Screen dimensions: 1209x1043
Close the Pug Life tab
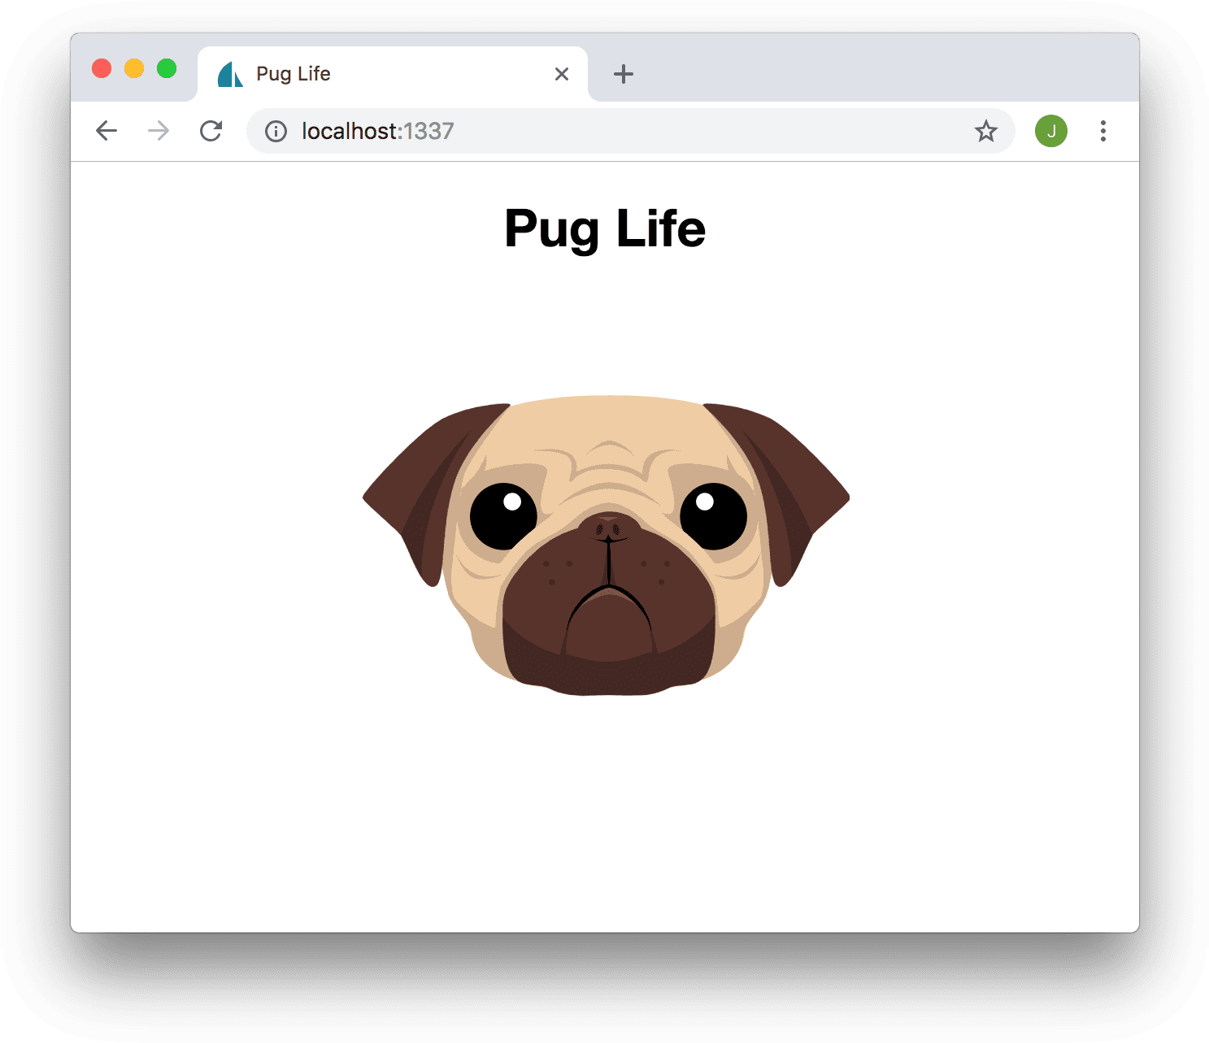pos(561,74)
